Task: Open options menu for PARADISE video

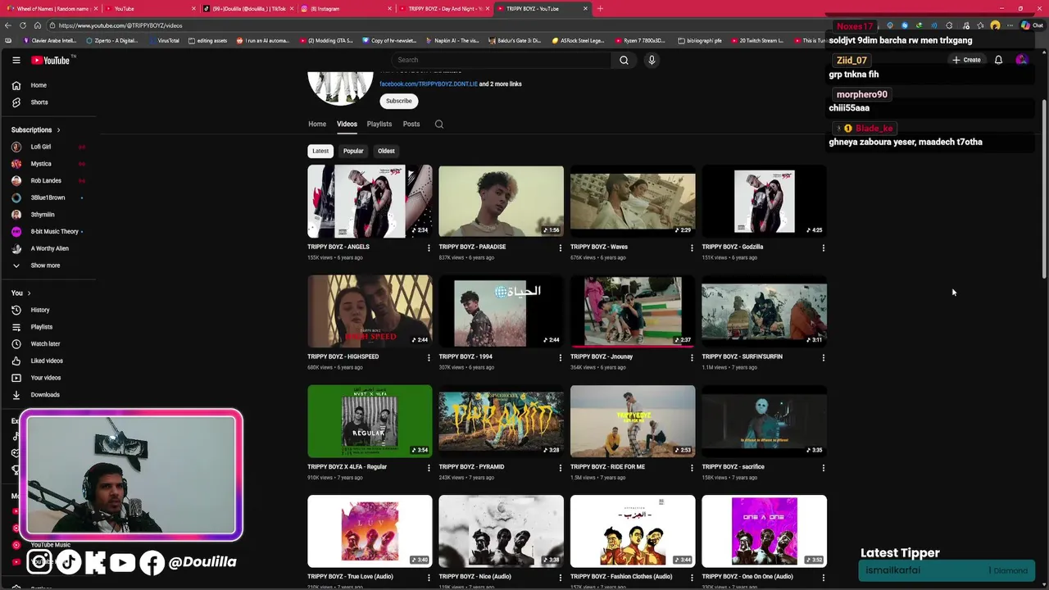Action: [561, 247]
